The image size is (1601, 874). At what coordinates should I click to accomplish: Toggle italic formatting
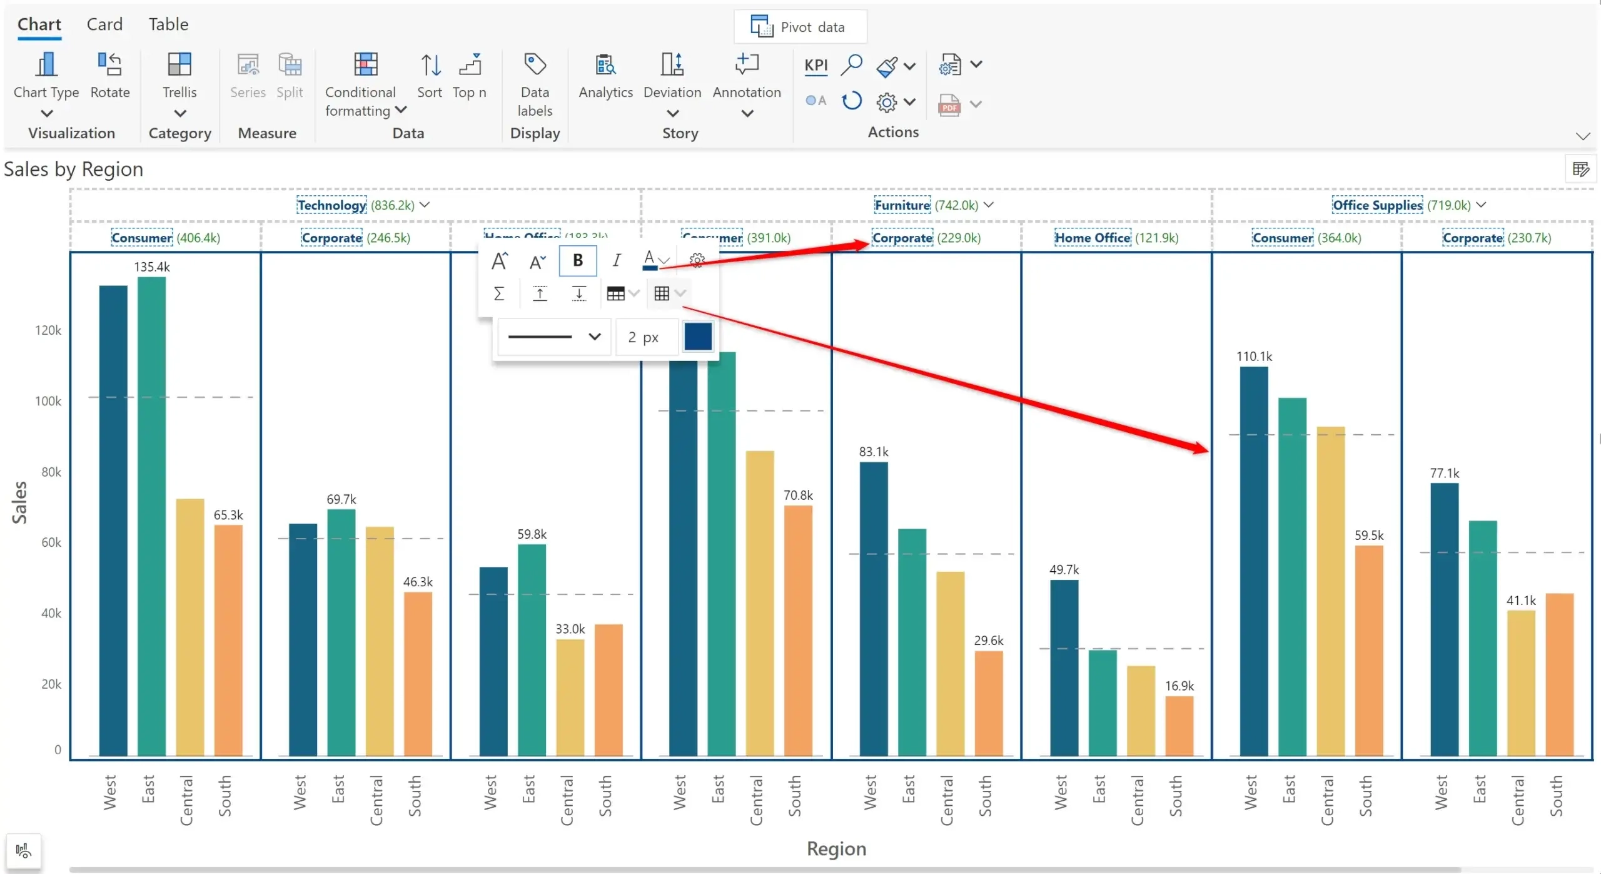(617, 260)
